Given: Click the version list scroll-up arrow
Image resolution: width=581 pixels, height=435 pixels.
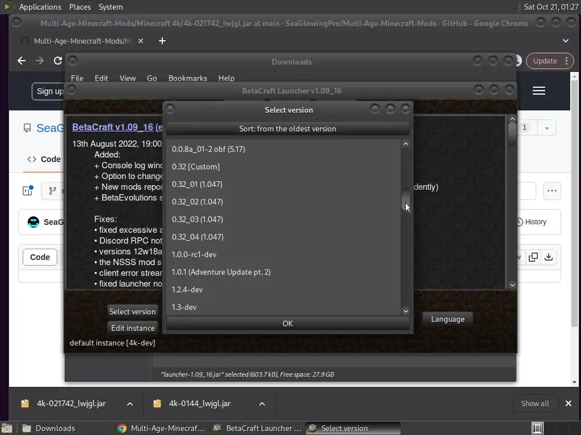Looking at the screenshot, I should pyautogui.click(x=406, y=144).
